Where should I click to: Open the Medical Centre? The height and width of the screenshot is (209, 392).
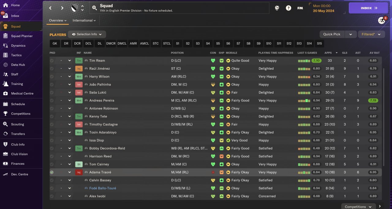[x=22, y=94]
